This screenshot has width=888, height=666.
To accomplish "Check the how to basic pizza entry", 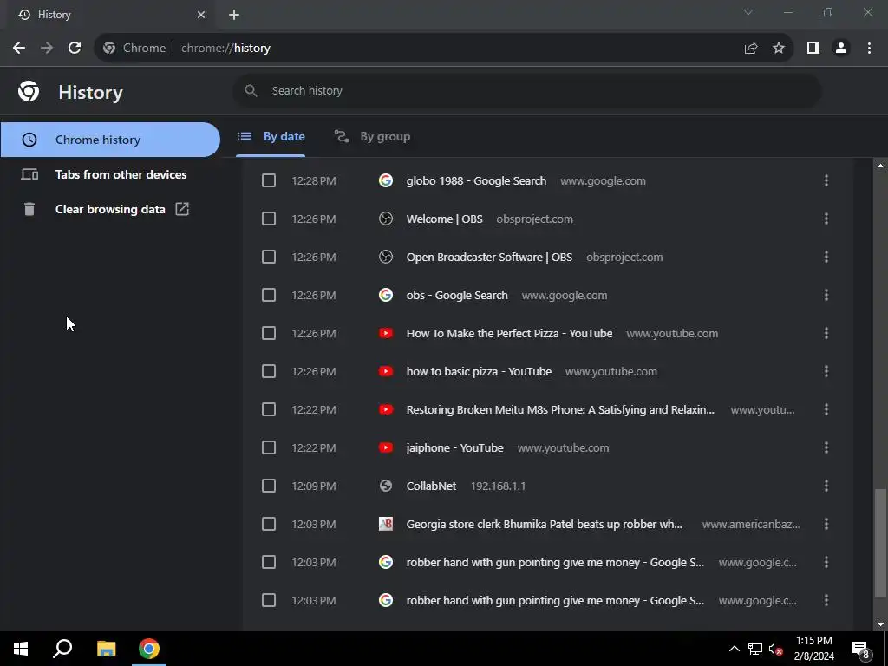I will click(x=269, y=371).
